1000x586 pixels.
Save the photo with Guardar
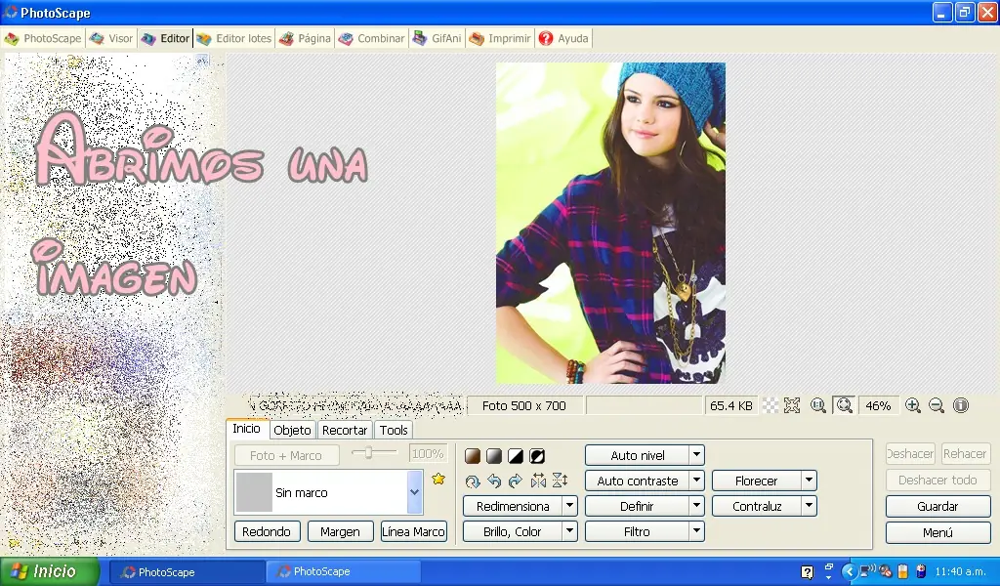point(937,506)
